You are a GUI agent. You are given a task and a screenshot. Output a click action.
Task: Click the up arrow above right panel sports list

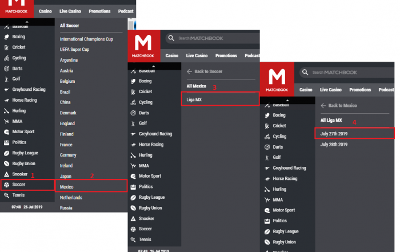pos(287,100)
